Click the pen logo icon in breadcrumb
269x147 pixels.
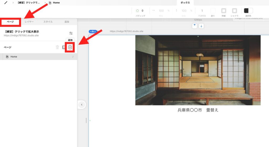tap(6, 3)
